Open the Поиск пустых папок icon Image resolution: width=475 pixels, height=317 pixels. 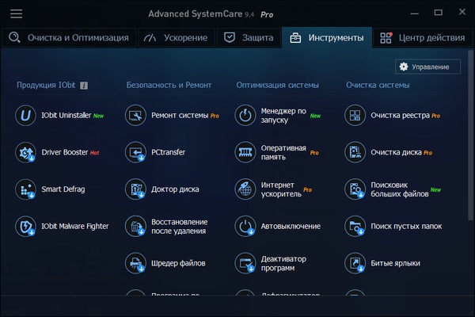click(355, 227)
